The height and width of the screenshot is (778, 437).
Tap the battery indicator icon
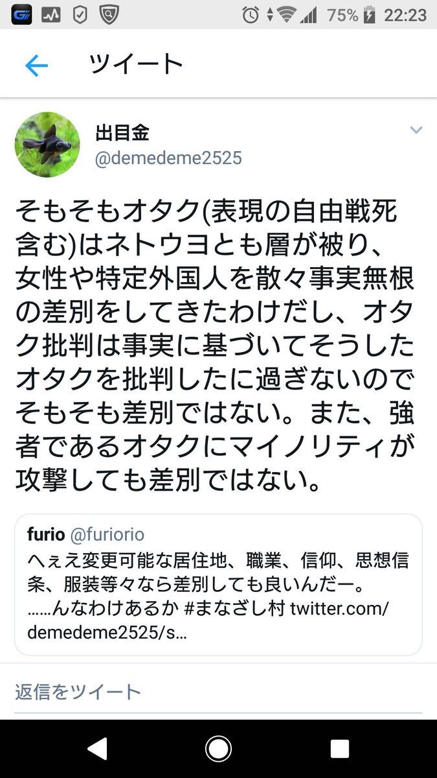click(371, 15)
